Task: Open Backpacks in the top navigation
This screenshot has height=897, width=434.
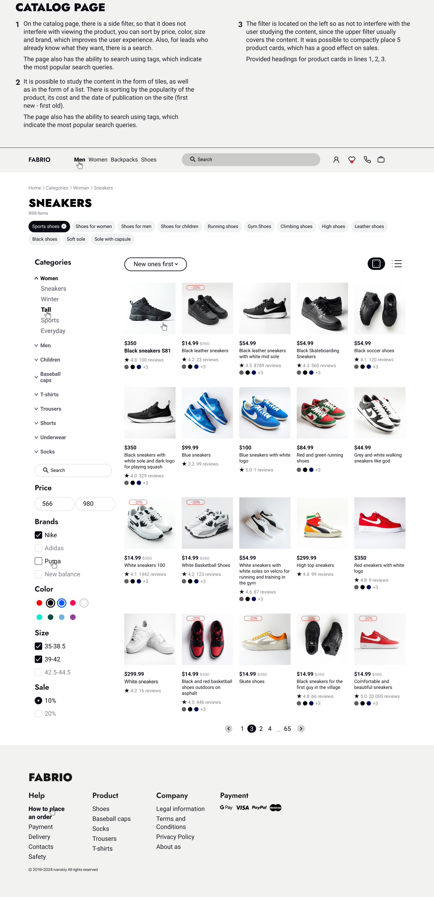Action: point(124,159)
